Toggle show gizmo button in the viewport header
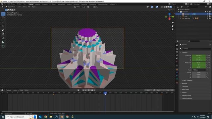Viewport: 212px width, 119px height. click(x=152, y=7)
